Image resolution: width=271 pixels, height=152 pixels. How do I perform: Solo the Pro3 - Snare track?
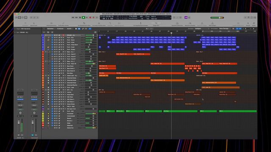pyautogui.click(x=57, y=40)
